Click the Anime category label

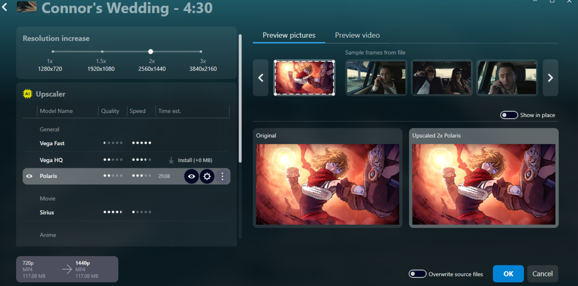coord(48,235)
